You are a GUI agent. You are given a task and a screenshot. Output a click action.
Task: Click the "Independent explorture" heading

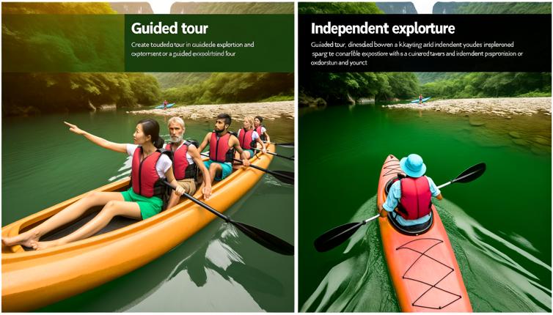(383, 29)
